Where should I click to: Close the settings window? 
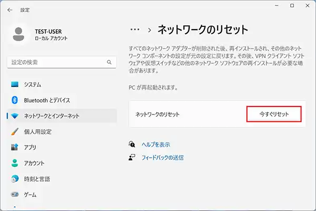pyautogui.click(x=308, y=6)
